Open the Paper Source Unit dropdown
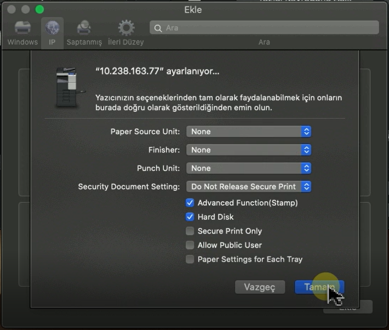This screenshot has height=330, width=389. (x=249, y=132)
